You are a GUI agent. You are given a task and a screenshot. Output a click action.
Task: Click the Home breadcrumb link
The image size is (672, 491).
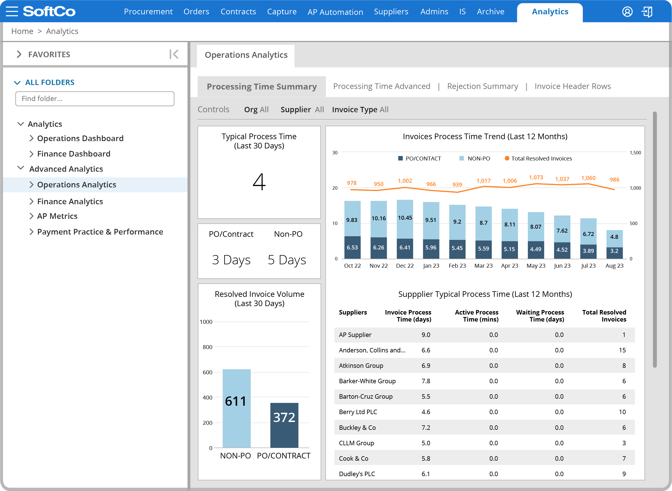click(x=22, y=31)
